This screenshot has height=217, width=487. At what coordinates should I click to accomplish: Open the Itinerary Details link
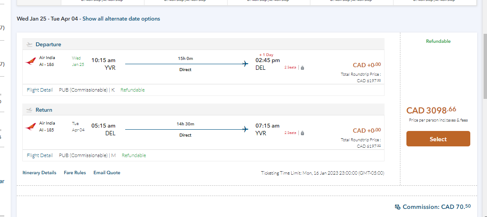tap(39, 173)
